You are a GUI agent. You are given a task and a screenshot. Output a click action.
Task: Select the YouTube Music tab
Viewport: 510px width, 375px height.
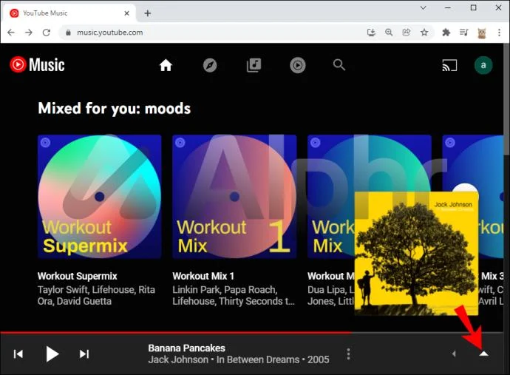(x=68, y=13)
